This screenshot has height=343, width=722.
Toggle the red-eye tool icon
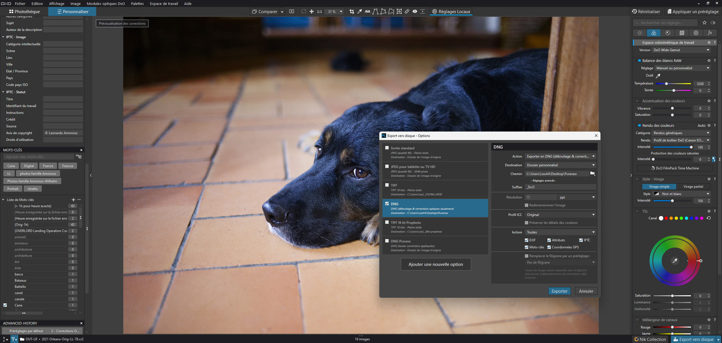(x=415, y=11)
